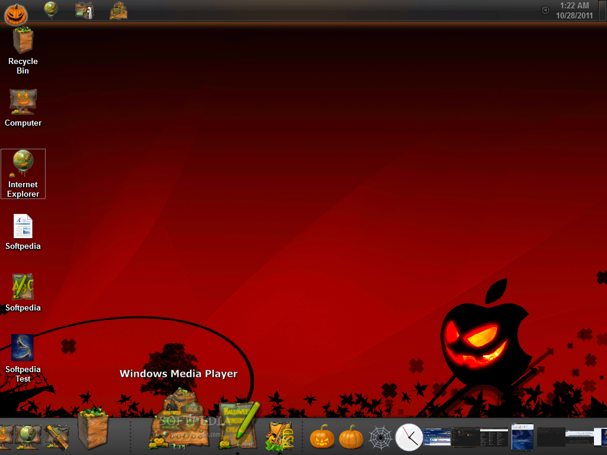The width and height of the screenshot is (607, 455).
Task: Launch Windows Media Player from the dock
Action: pos(178,420)
